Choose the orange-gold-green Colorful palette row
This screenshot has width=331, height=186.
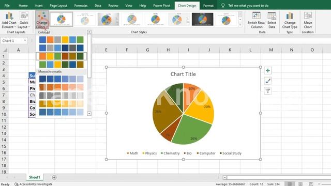click(61, 56)
